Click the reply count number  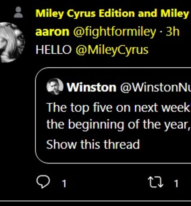point(64,183)
